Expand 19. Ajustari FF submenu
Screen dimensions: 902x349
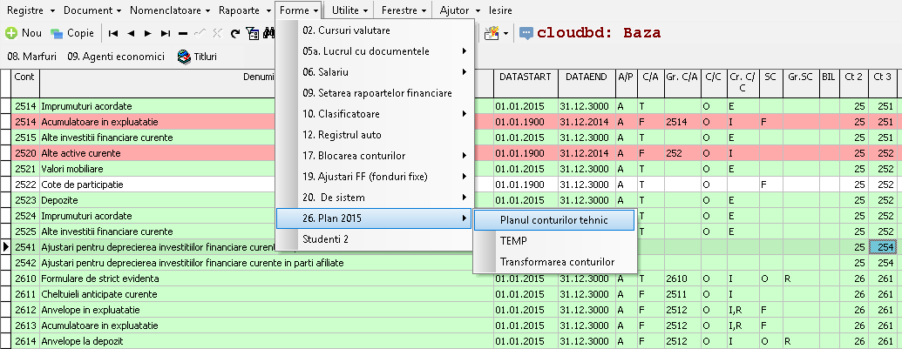pyautogui.click(x=374, y=176)
